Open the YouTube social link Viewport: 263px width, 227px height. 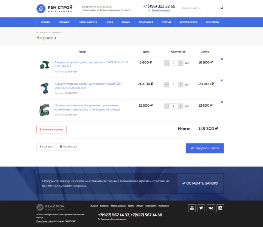(192, 208)
